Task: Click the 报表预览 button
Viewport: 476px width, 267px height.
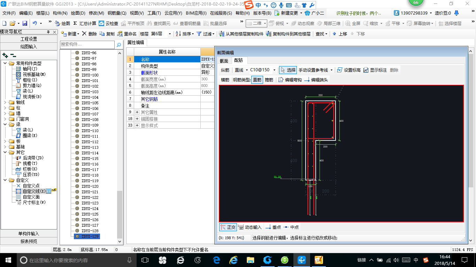Action: 29,241
